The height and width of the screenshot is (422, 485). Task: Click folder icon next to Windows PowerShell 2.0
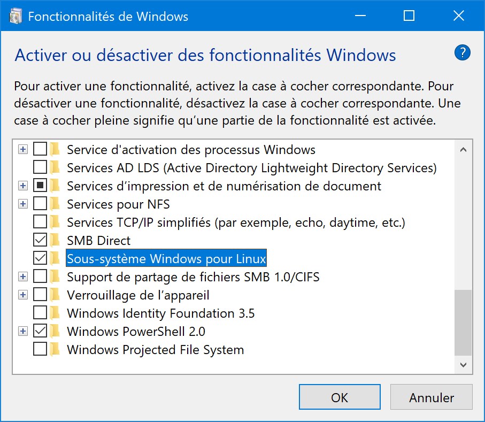point(55,332)
